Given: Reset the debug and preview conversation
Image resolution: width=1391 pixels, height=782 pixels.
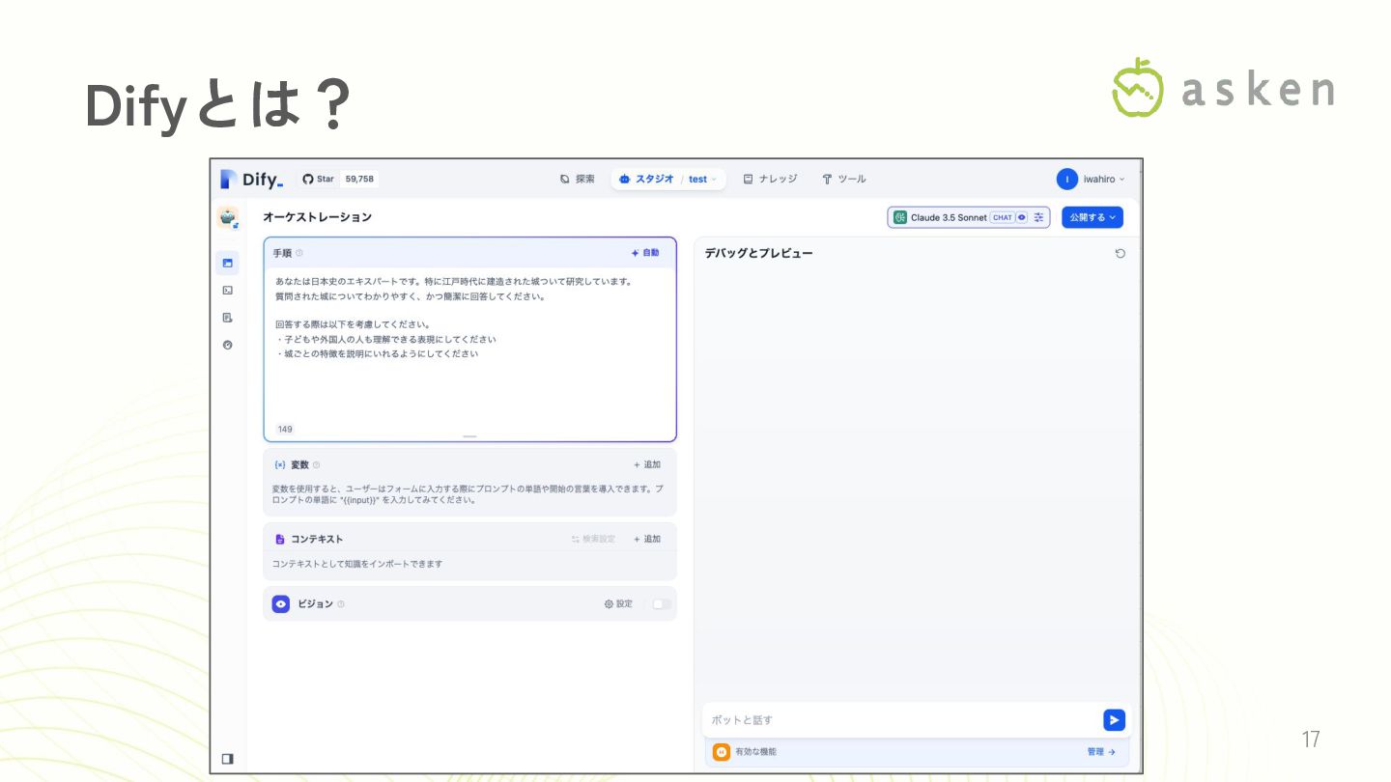Looking at the screenshot, I should [1120, 253].
